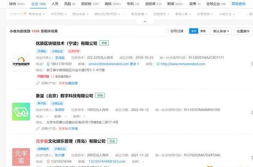Click the link icon beside 元宇宙大学城 brand
Viewport: 253px width, 167px height.
click(38, 128)
